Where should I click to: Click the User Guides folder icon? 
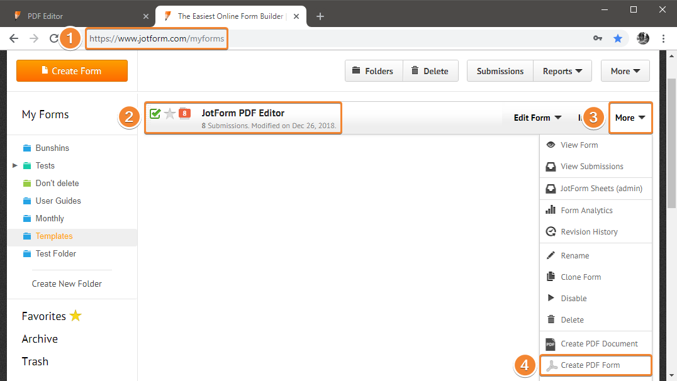tap(27, 201)
